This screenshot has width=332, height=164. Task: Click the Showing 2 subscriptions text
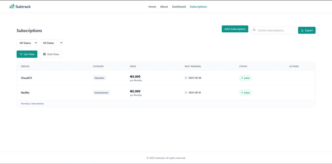(32, 104)
